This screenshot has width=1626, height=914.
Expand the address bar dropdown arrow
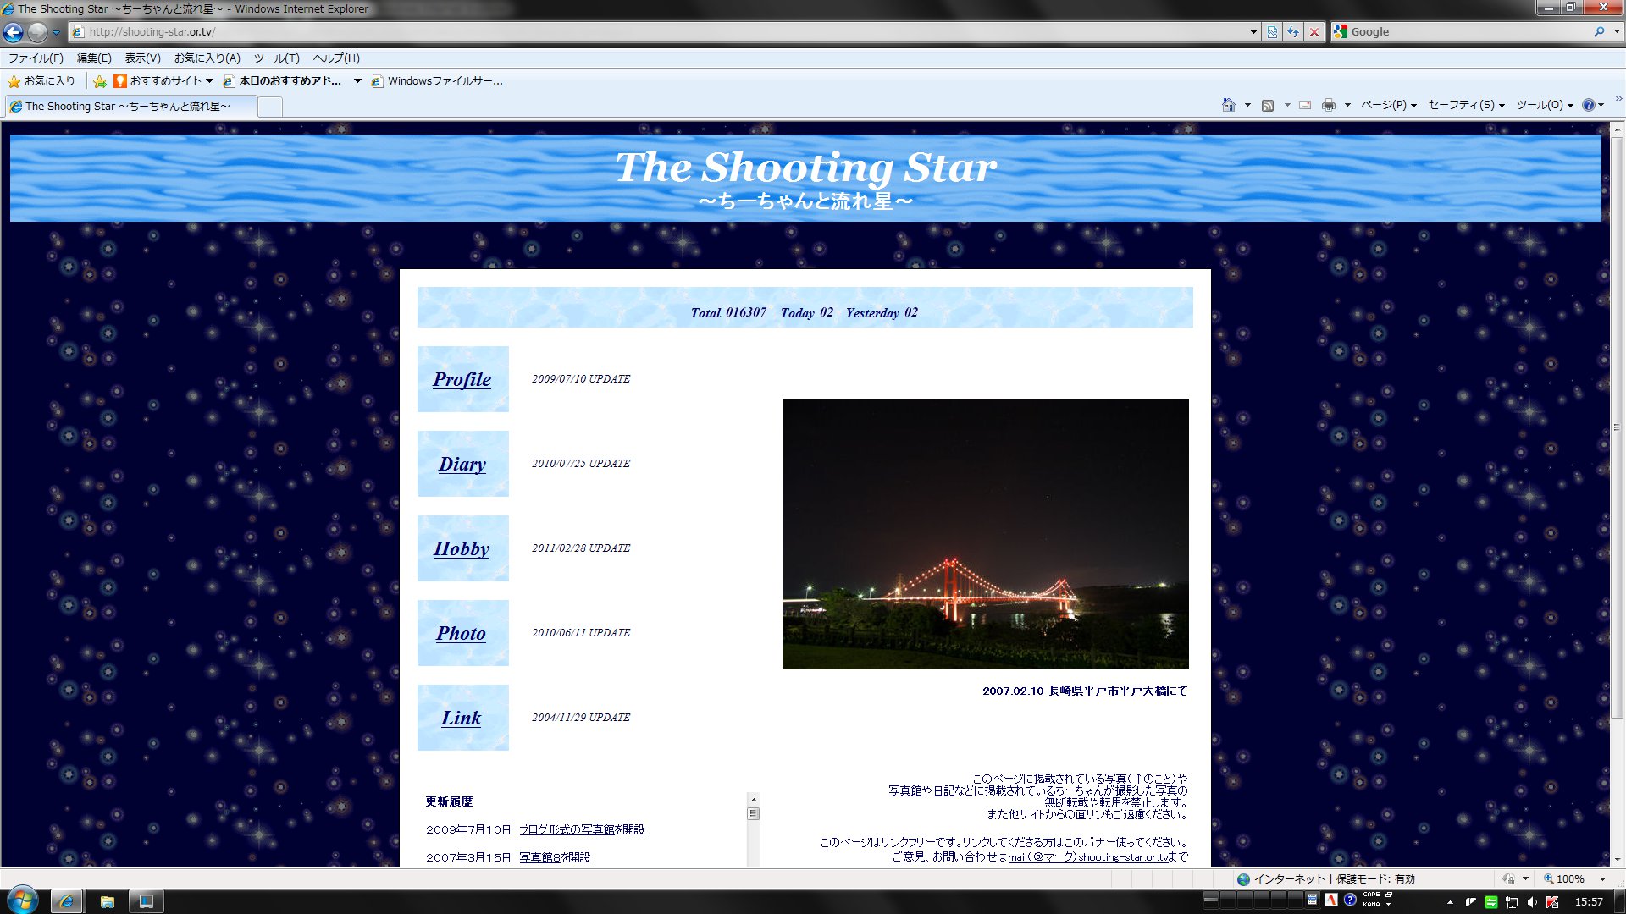[1253, 32]
